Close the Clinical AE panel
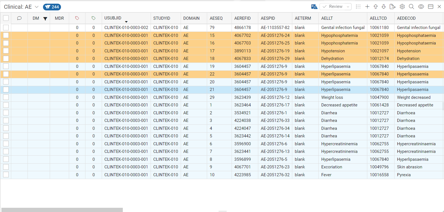This screenshot has height=212, width=444. pyautogui.click(x=439, y=7)
